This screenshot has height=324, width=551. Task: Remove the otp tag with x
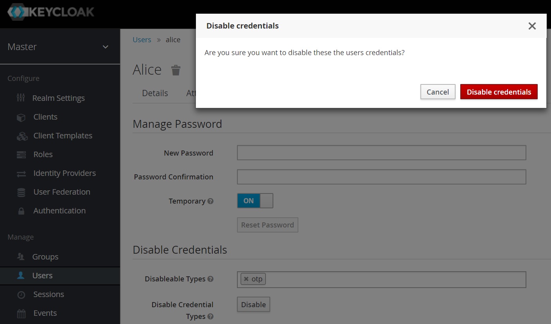pos(246,279)
